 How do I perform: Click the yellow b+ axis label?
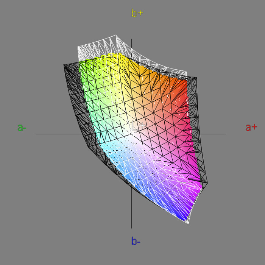[137, 13]
